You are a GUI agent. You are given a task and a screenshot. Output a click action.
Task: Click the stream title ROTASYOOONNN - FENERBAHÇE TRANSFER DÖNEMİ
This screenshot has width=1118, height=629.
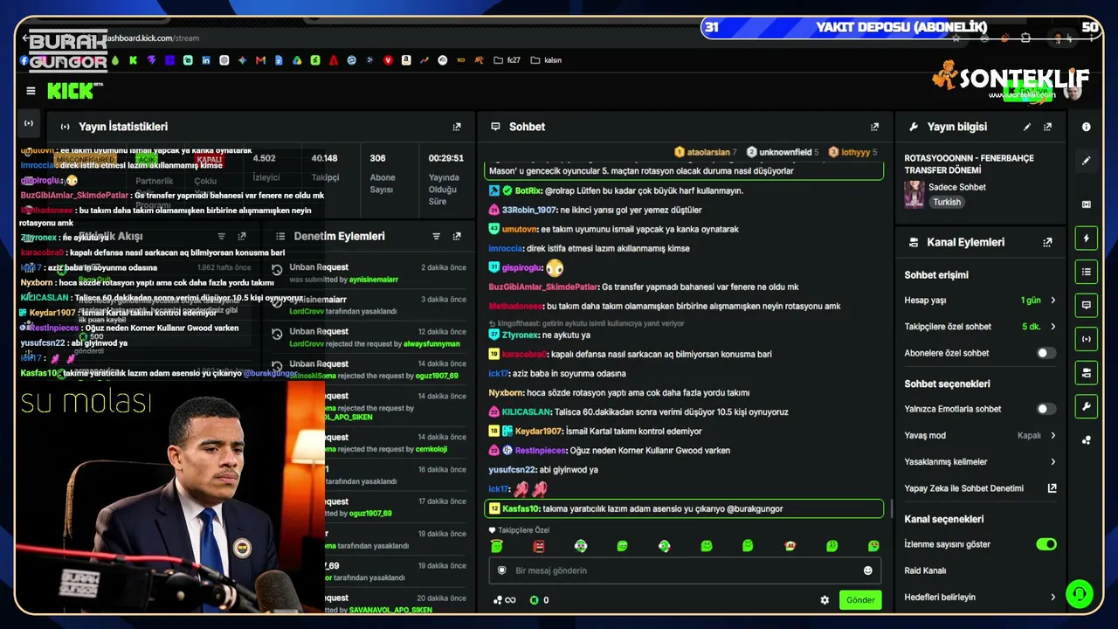coord(969,164)
